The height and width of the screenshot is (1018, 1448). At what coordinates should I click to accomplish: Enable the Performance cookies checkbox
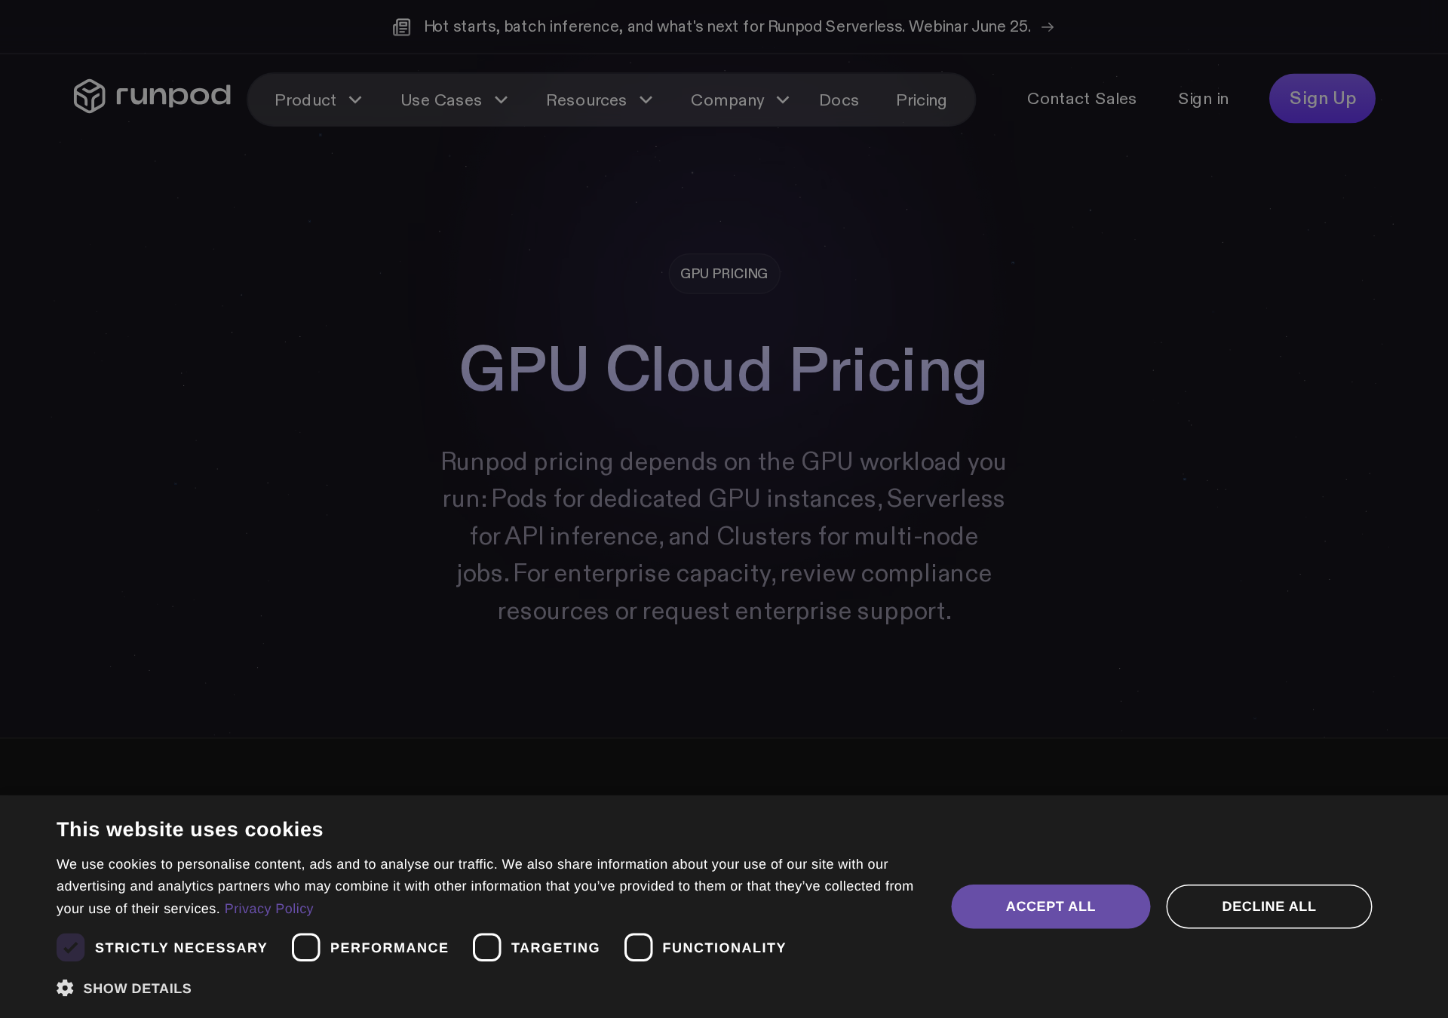[306, 947]
